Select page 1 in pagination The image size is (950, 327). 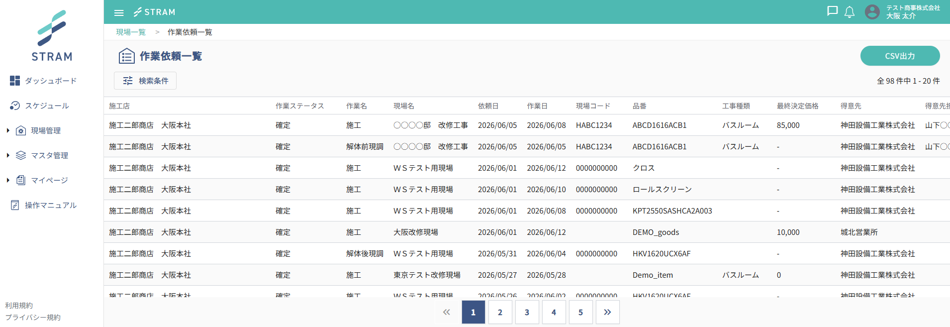click(x=474, y=312)
